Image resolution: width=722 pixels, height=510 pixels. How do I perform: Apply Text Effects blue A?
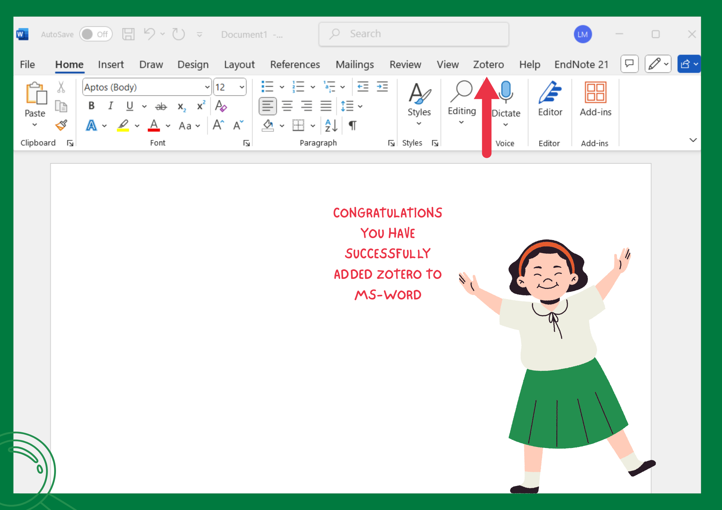(91, 125)
